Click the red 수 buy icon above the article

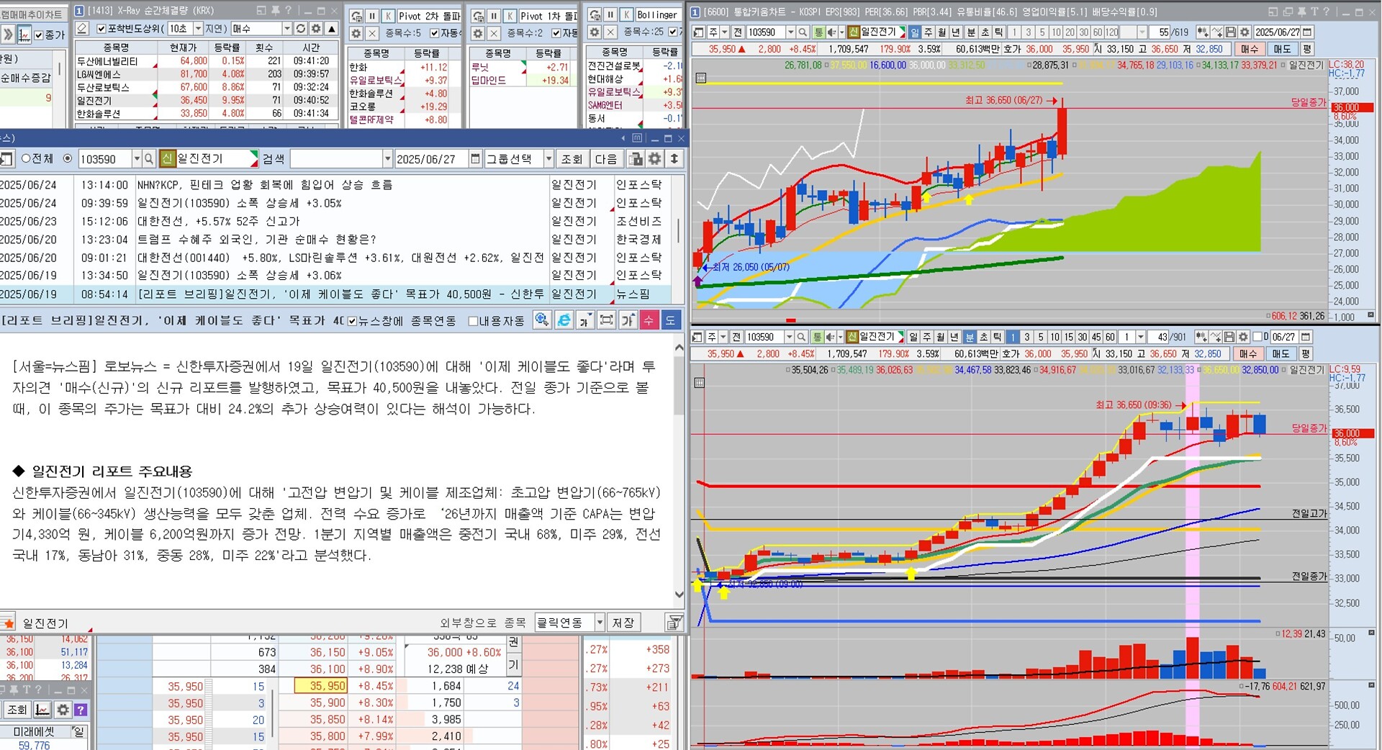point(649,320)
